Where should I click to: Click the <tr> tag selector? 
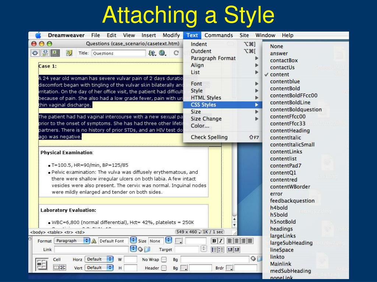[69, 232]
